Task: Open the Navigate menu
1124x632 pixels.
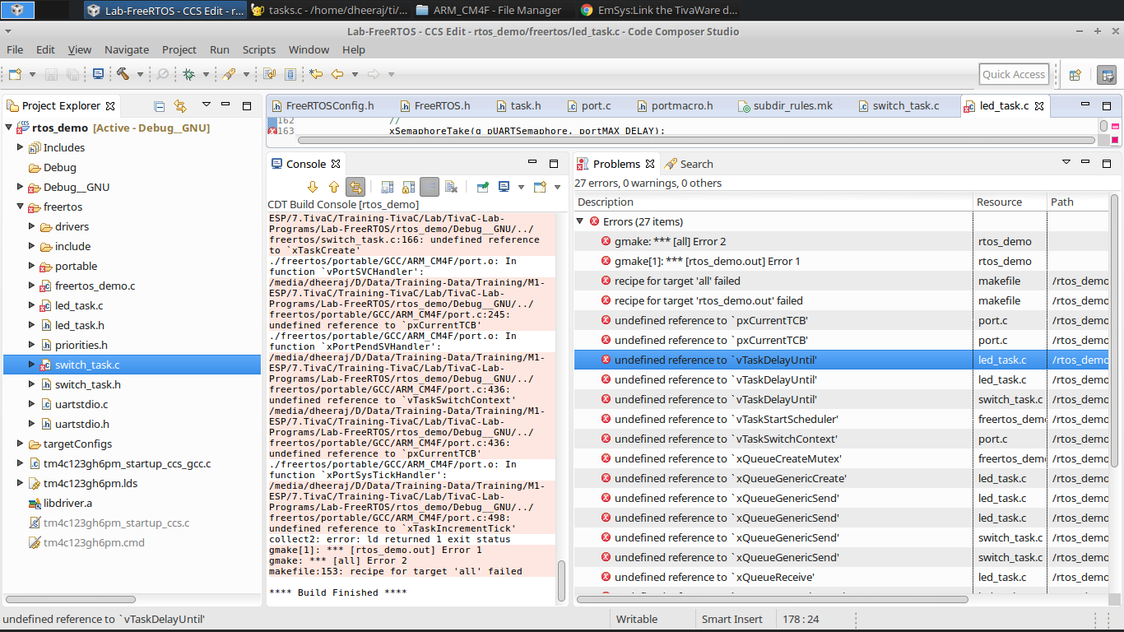Action: click(x=127, y=49)
